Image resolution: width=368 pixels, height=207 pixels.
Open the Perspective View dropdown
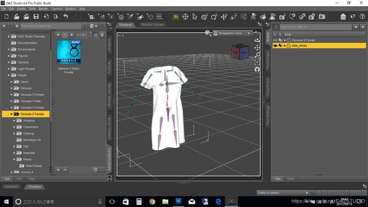point(232,33)
